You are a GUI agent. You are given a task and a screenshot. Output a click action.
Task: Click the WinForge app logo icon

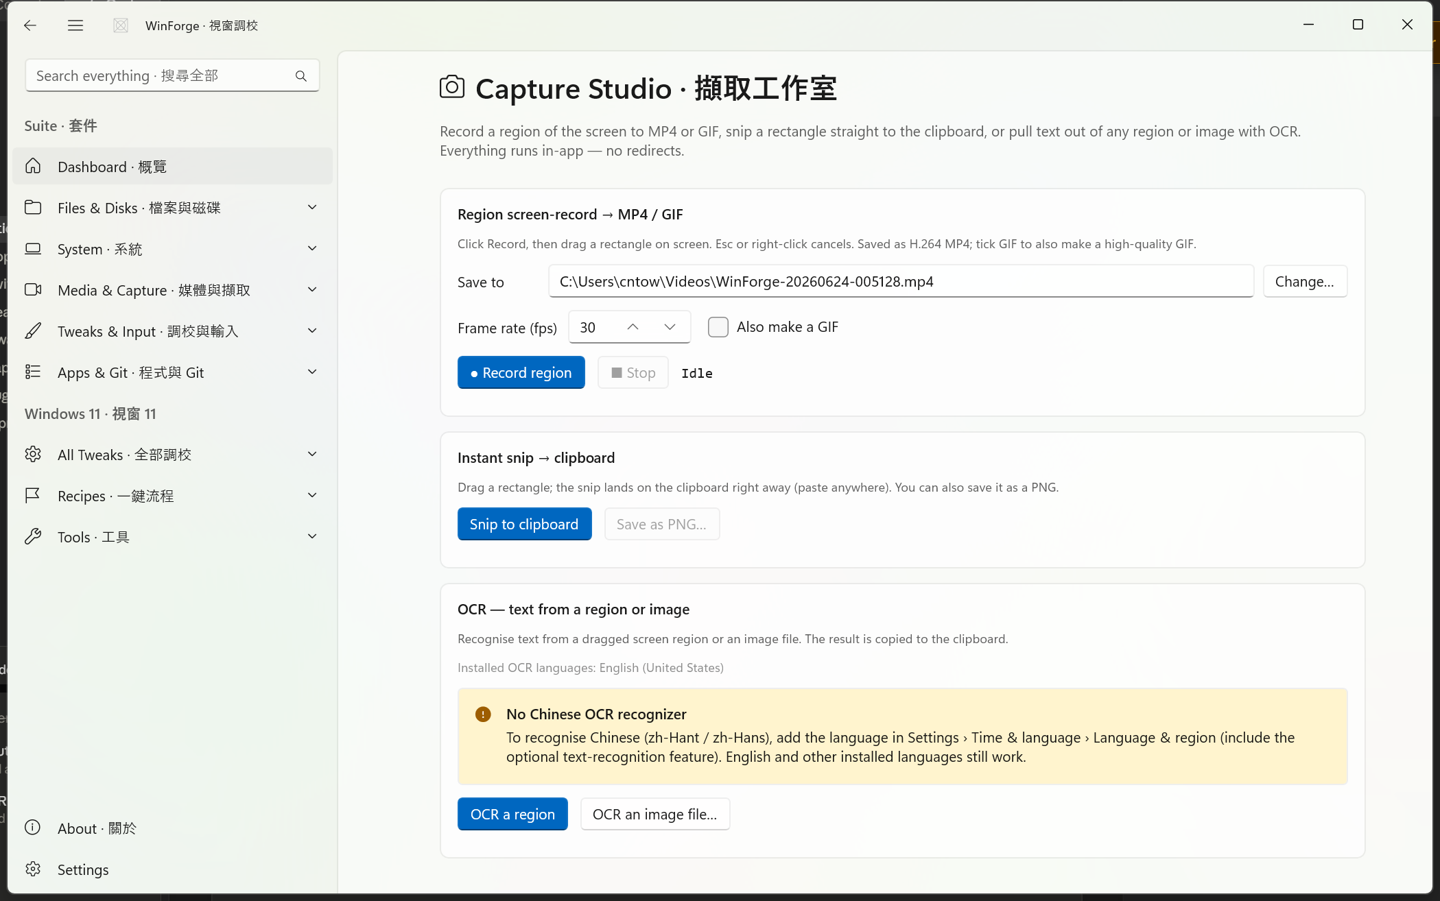coord(121,25)
